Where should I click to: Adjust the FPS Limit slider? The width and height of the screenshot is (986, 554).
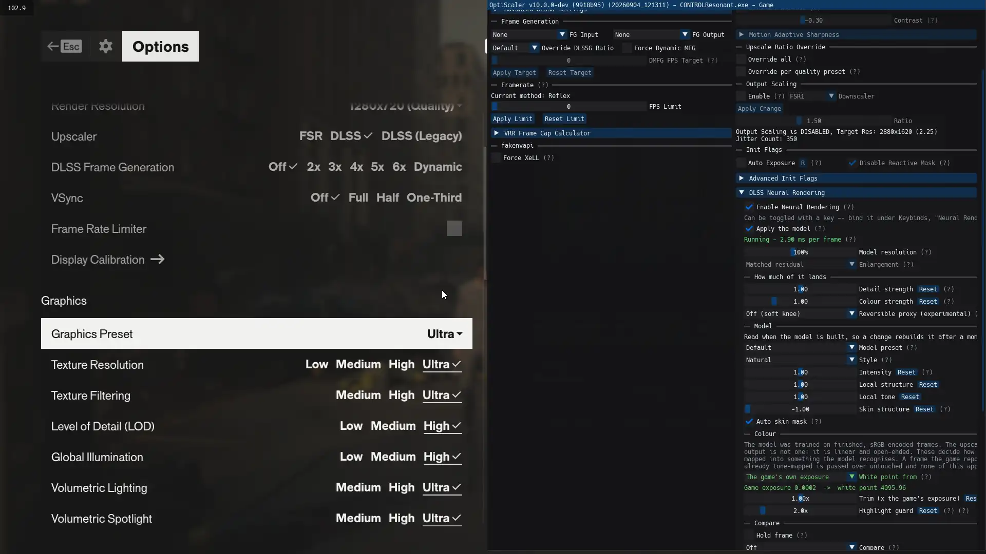(568, 107)
